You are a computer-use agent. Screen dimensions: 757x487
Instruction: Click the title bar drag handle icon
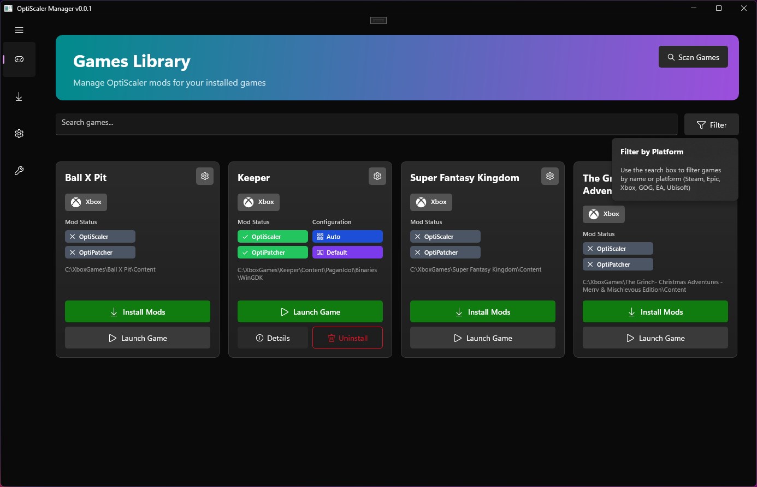tap(378, 21)
